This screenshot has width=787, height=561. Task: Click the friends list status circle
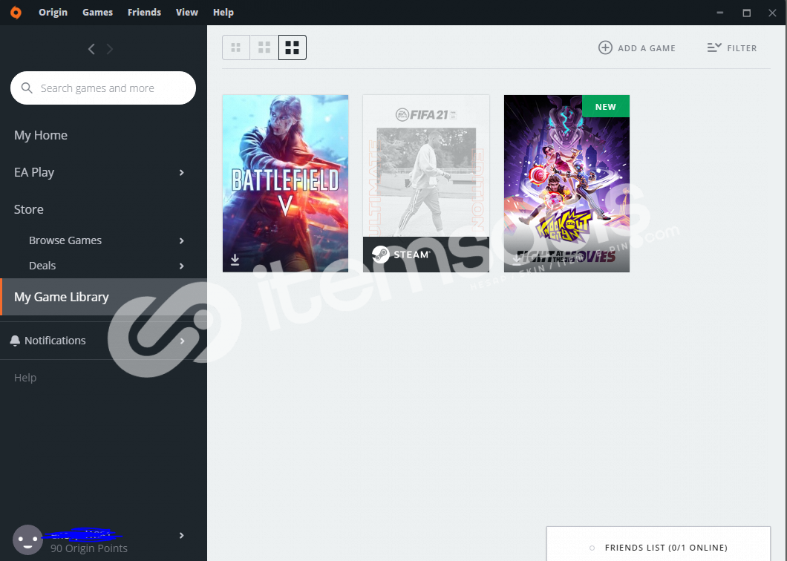click(592, 548)
